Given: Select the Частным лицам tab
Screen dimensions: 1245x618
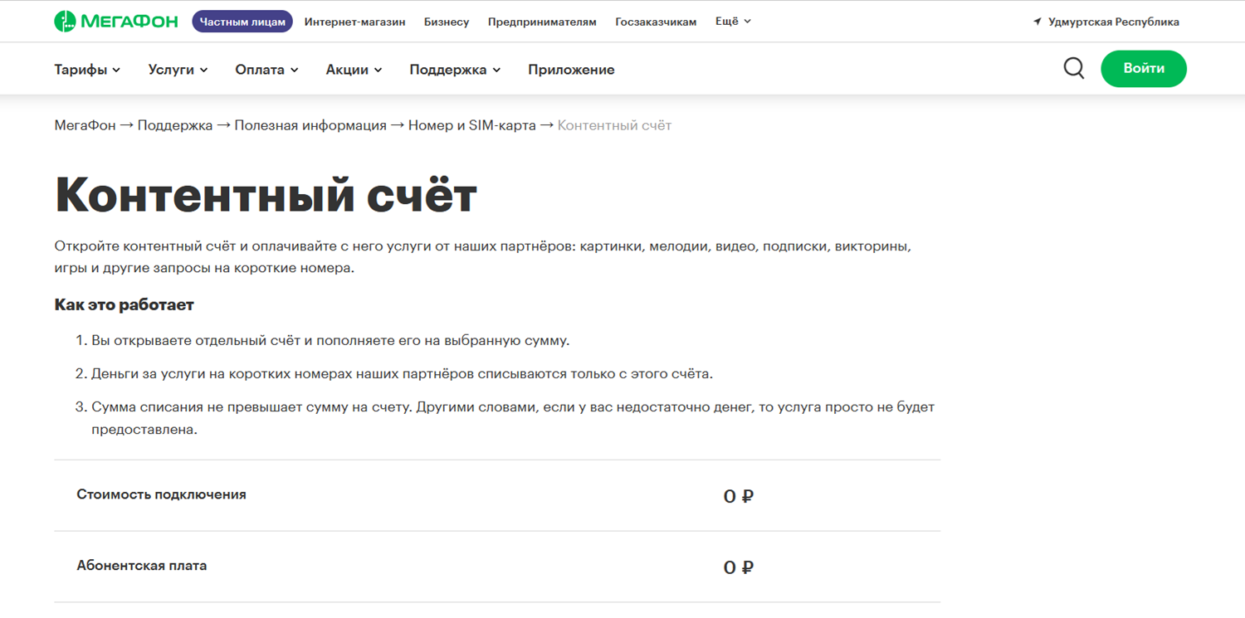Looking at the screenshot, I should pyautogui.click(x=242, y=22).
